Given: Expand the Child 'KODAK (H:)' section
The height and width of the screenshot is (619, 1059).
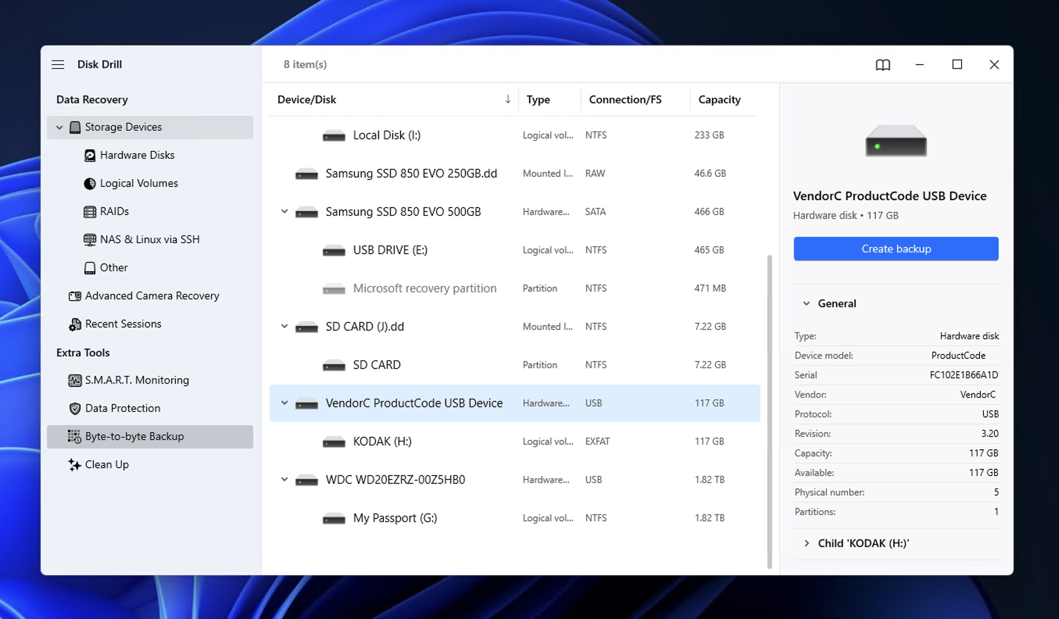Looking at the screenshot, I should 807,543.
